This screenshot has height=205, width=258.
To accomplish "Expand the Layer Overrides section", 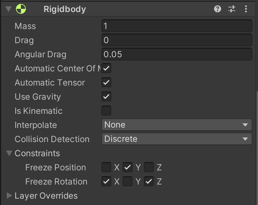I will [x=9, y=195].
